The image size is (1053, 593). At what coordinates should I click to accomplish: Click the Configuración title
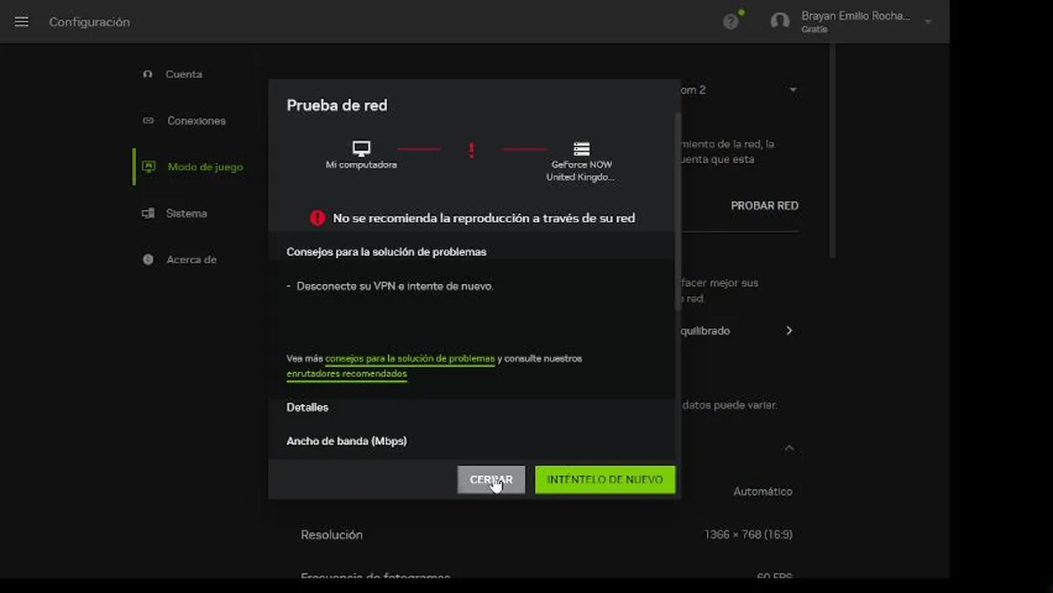click(90, 22)
